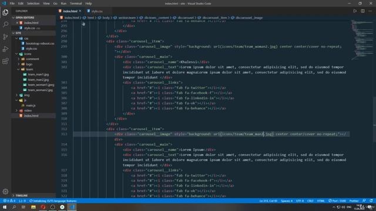The height and width of the screenshot is (211, 376).
Task: Open the Extensions view
Action: [x=5, y=61]
